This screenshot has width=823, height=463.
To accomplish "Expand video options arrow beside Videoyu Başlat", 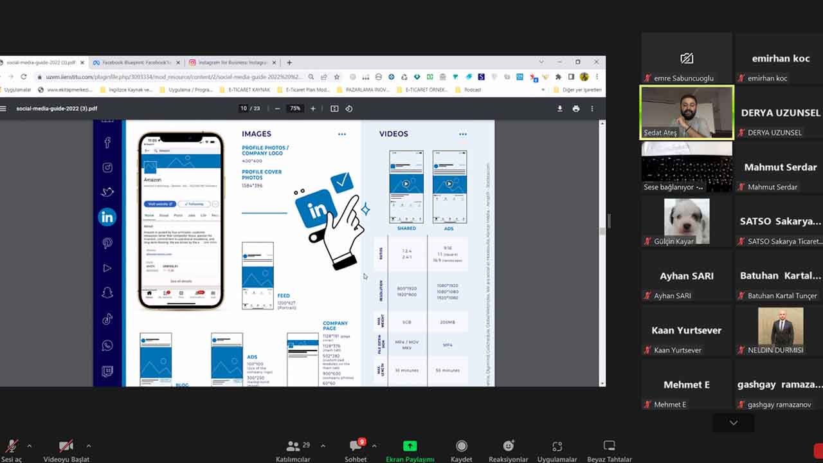I will tap(88, 446).
